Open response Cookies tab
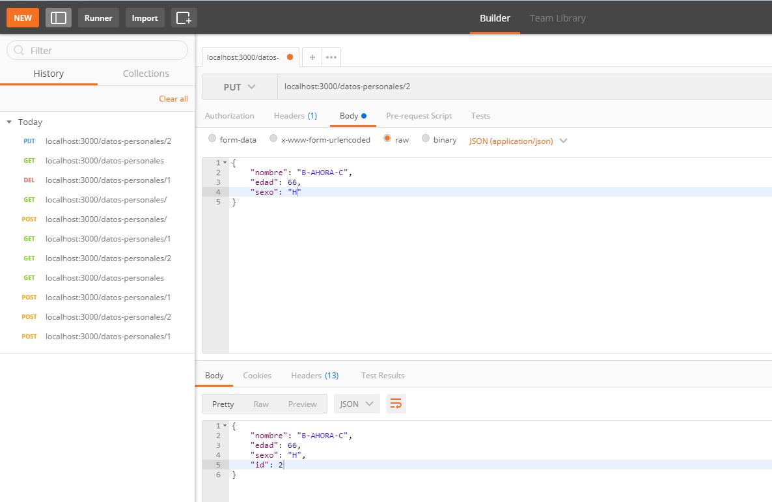The width and height of the screenshot is (772, 502). [257, 376]
